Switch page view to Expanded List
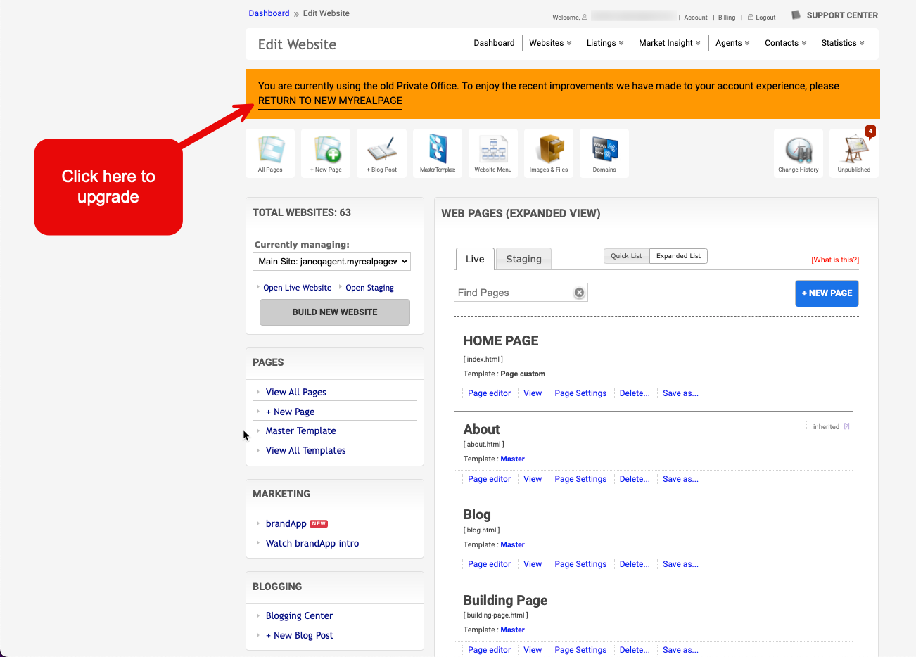This screenshot has height=657, width=916. 678,255
